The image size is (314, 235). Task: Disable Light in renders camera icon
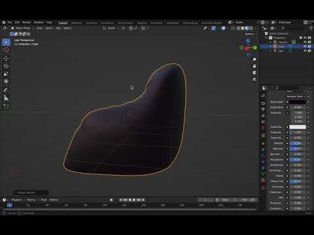pos(309,51)
